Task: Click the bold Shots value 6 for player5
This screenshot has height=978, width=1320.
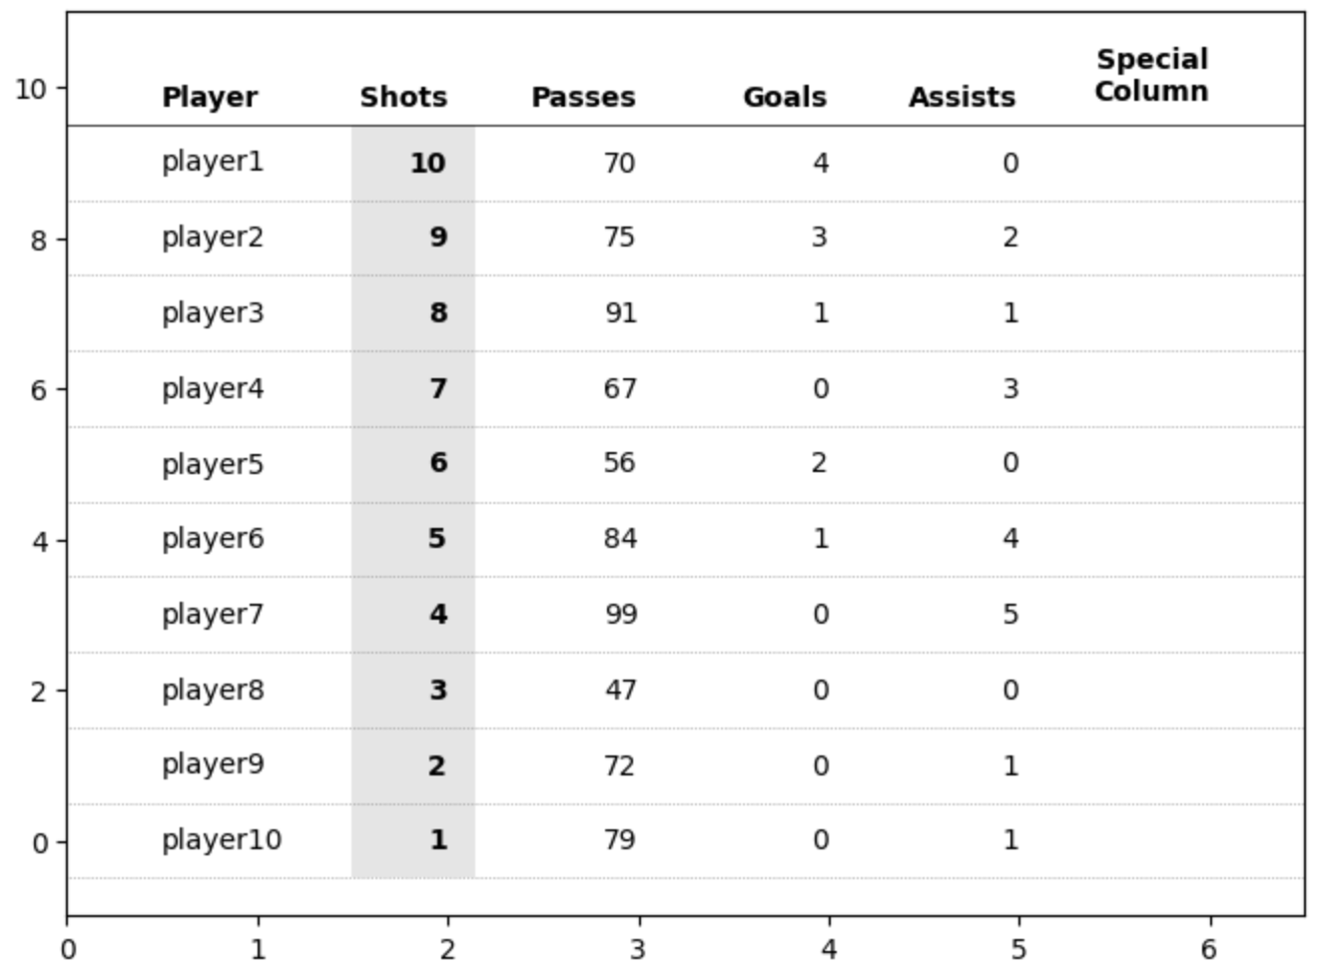Action: click(438, 463)
